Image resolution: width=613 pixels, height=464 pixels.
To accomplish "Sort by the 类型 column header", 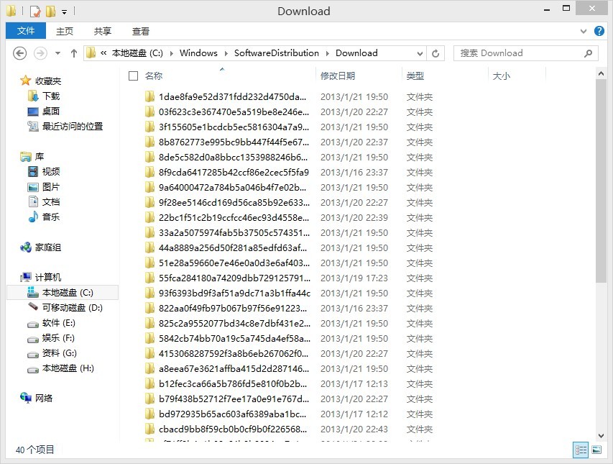I will click(415, 76).
